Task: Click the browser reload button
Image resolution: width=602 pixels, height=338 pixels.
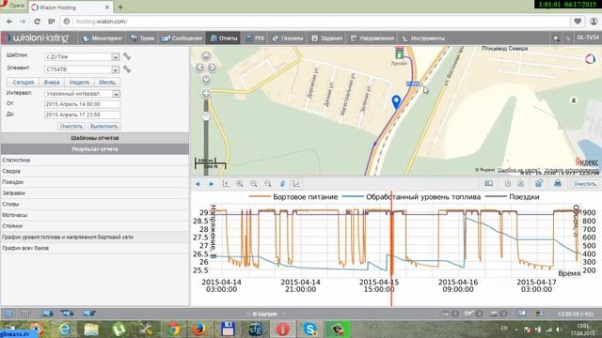Action: (x=37, y=22)
